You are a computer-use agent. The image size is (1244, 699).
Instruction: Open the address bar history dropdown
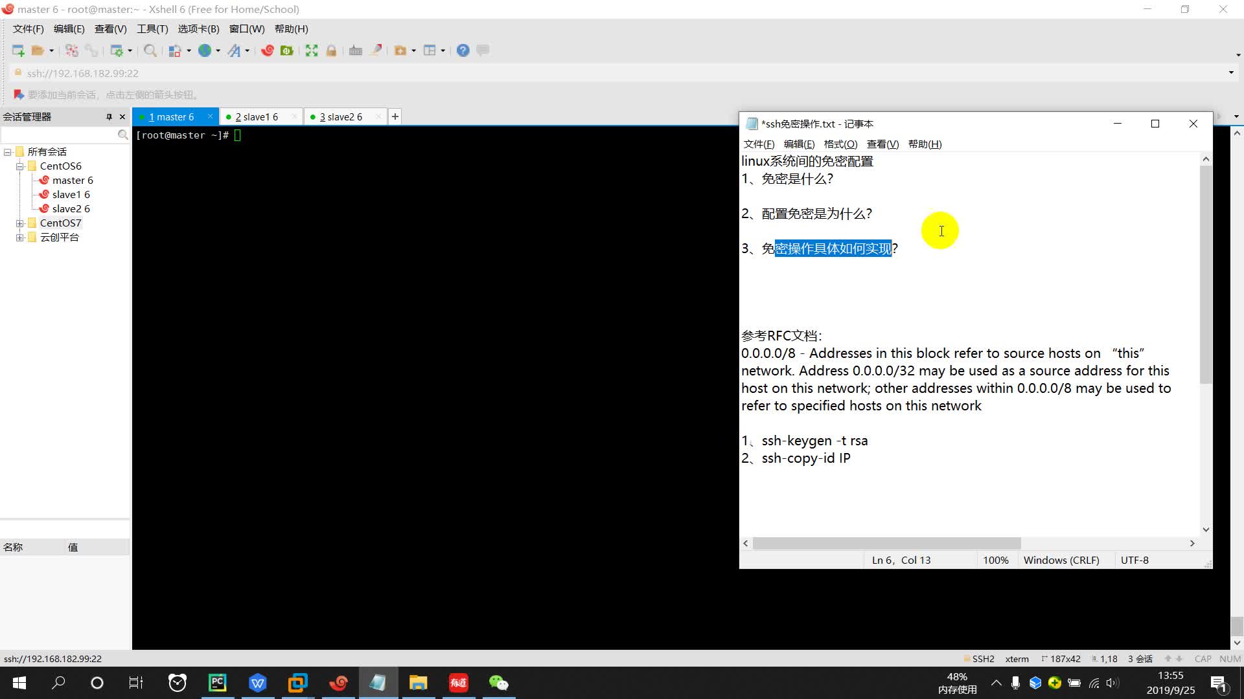click(x=1231, y=72)
